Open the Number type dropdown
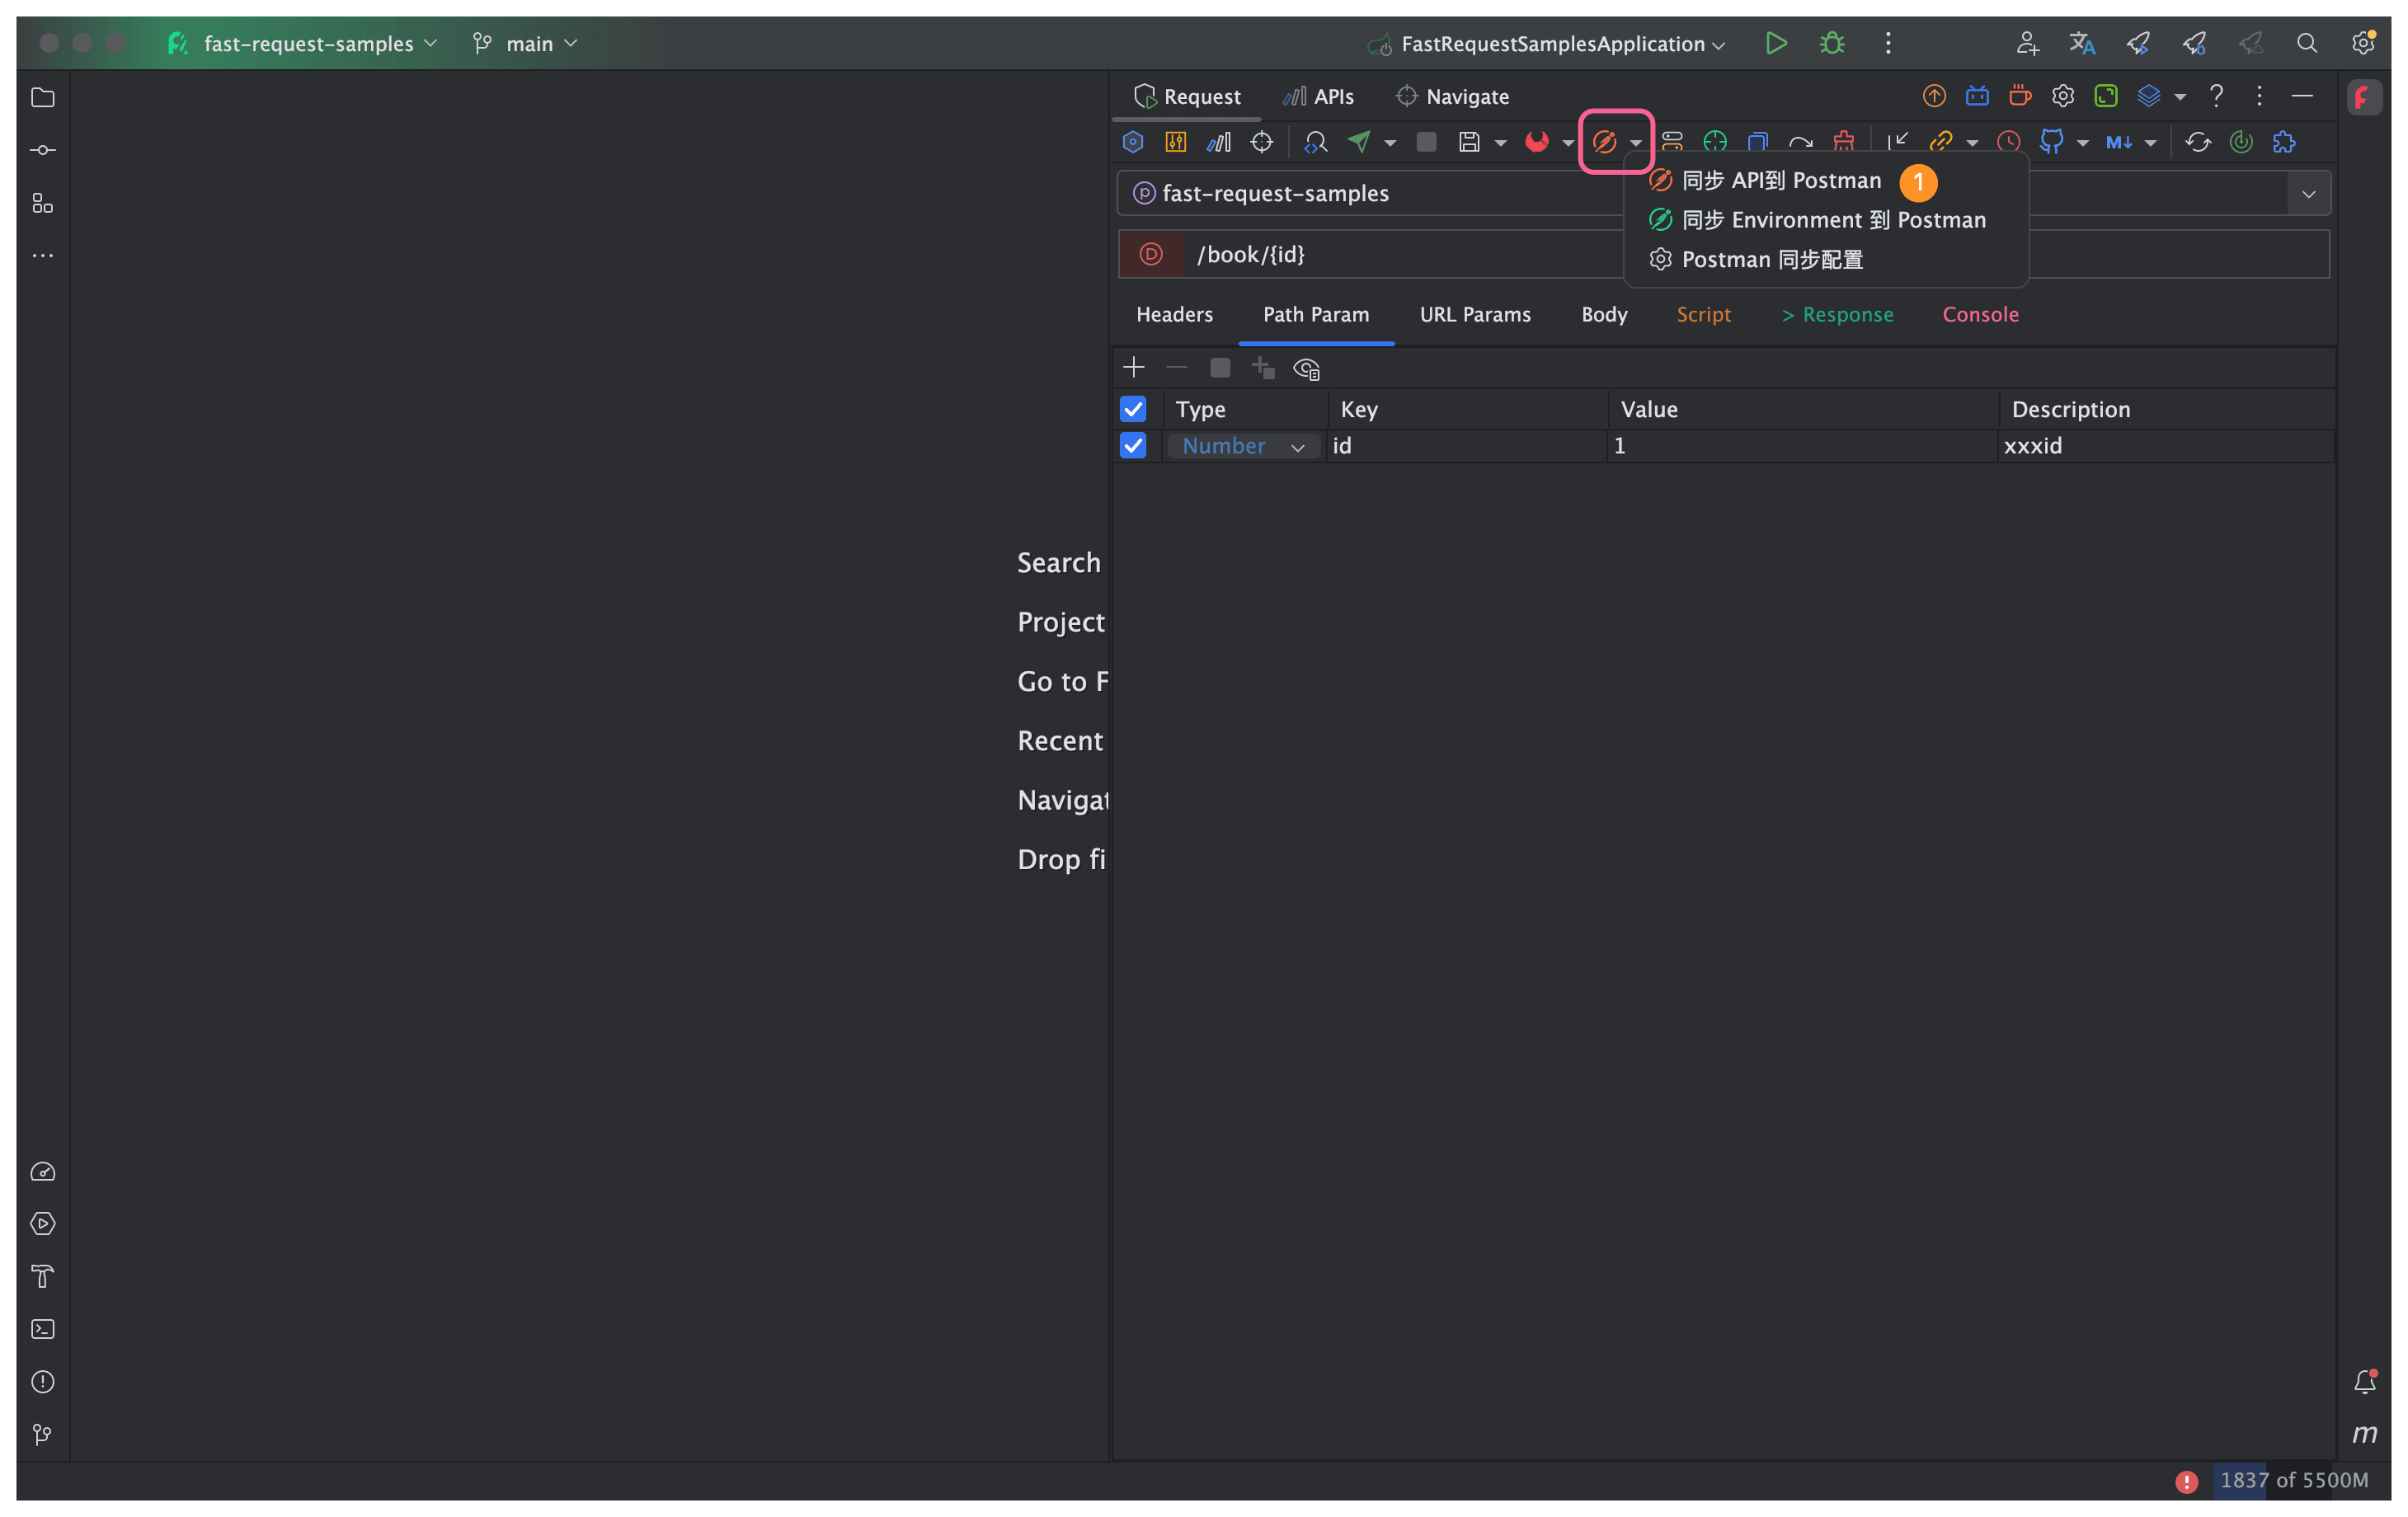 1243,446
